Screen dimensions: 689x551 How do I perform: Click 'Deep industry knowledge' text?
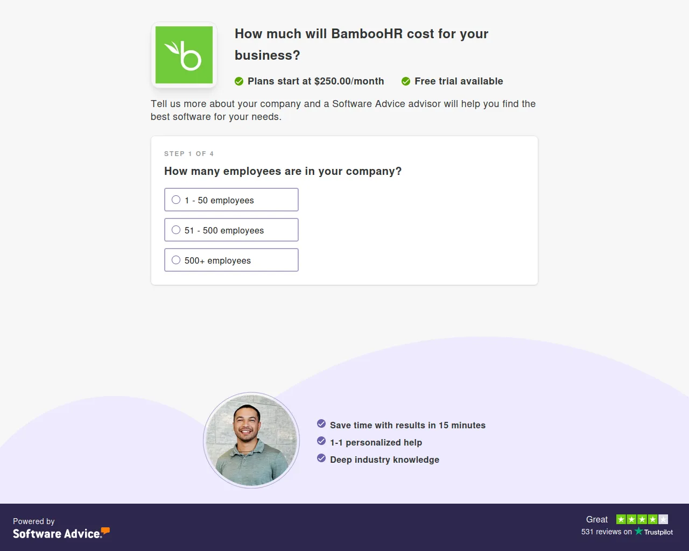(x=384, y=460)
